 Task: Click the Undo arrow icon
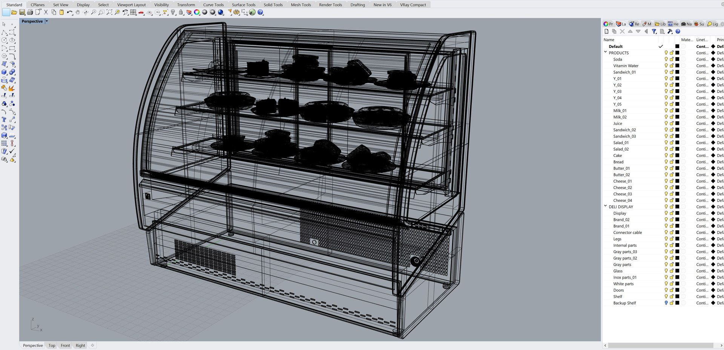[x=70, y=12]
